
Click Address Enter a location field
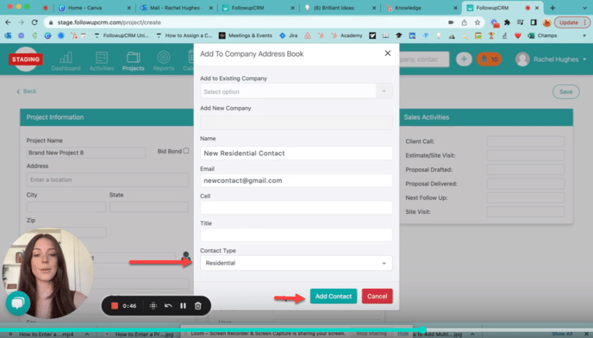[x=108, y=180]
